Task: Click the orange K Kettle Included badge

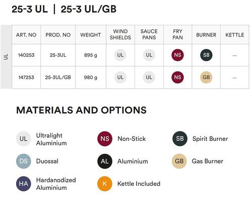Action: 105,184
